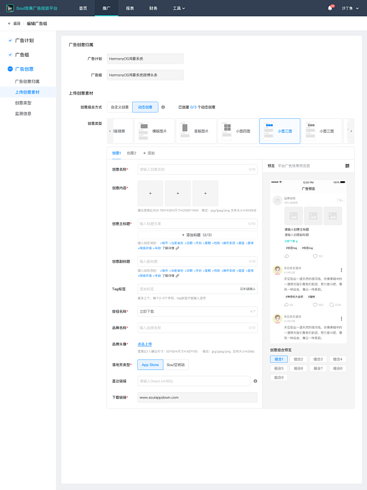
Task: Select preview 组合2
Action: tap(298, 359)
